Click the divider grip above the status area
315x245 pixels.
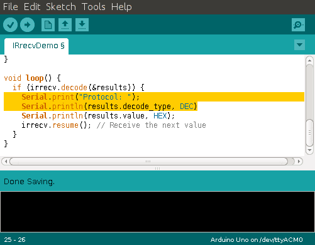click(x=157, y=169)
